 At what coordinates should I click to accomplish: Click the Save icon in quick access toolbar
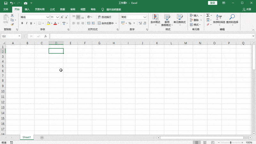click(5, 3)
